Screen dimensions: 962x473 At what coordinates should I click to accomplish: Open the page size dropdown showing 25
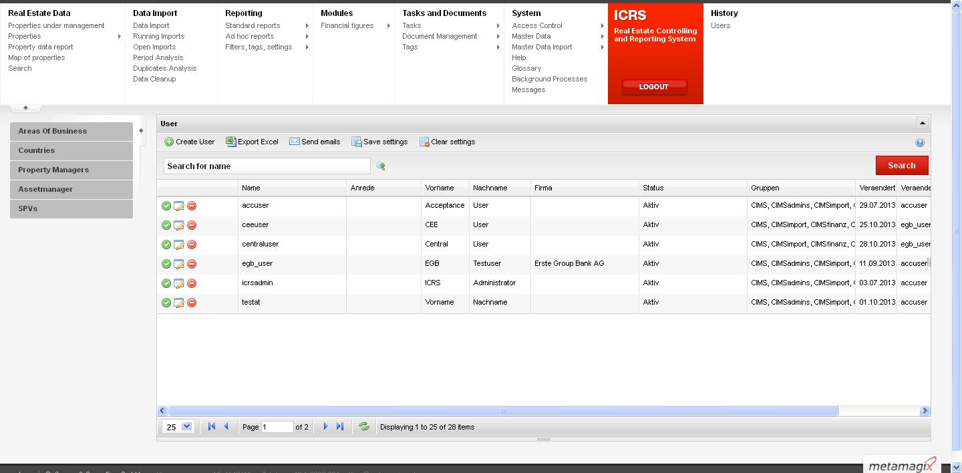186,426
